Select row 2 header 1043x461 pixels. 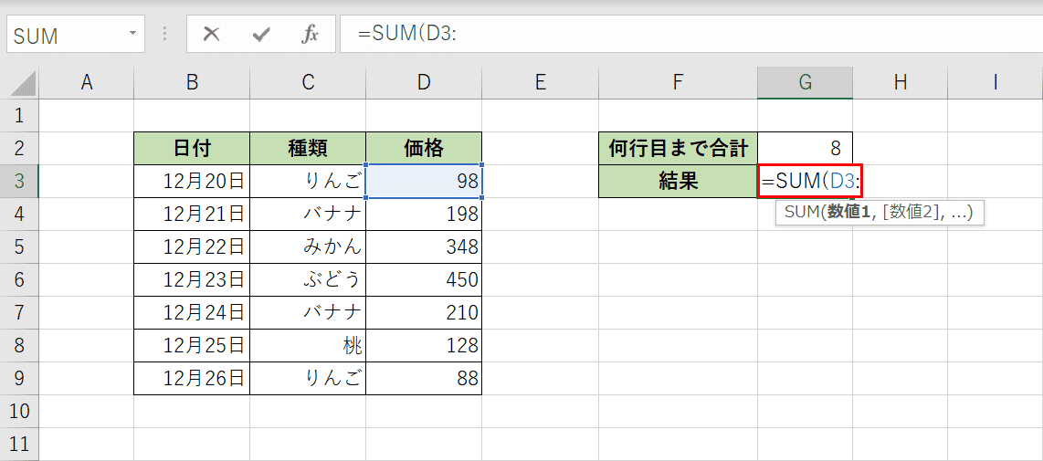pos(19,149)
